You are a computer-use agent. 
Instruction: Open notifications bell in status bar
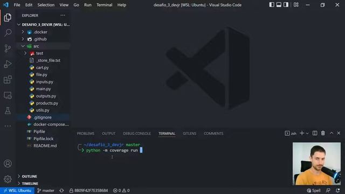pos(338,190)
